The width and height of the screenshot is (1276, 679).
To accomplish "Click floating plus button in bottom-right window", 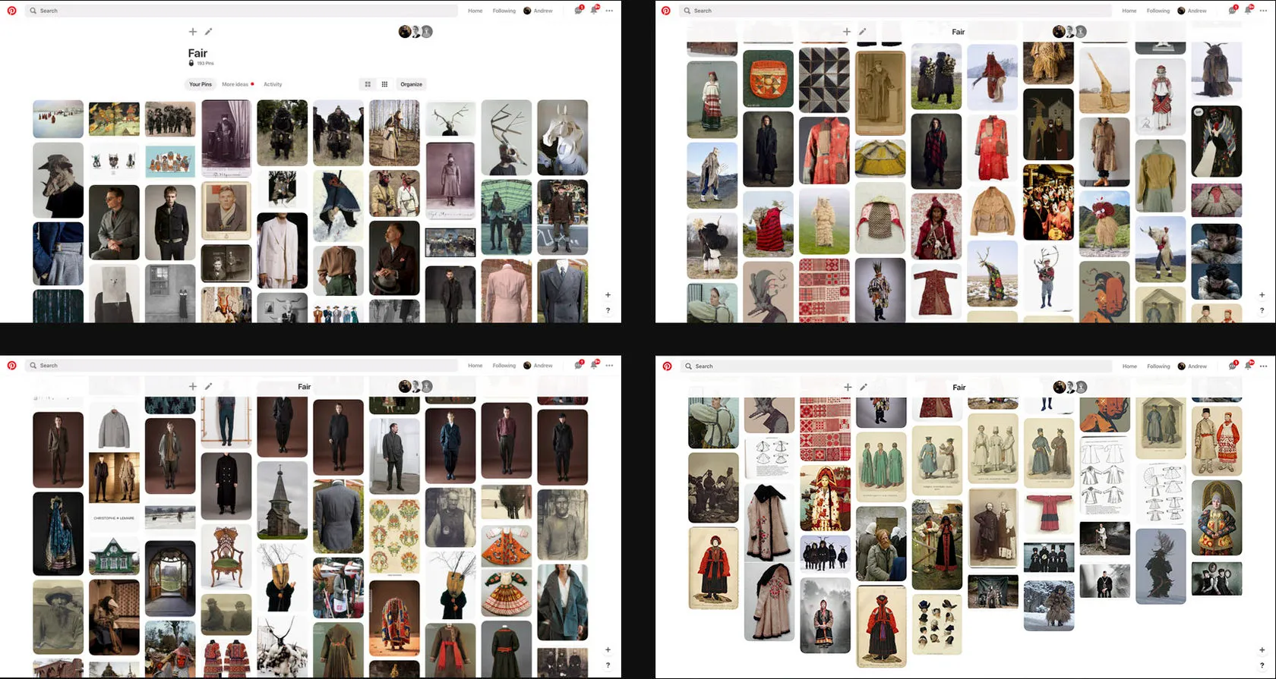I will pyautogui.click(x=1262, y=649).
